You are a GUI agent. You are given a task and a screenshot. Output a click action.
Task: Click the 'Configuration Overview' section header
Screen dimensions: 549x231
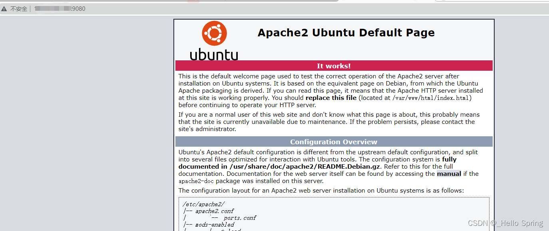tap(334, 142)
